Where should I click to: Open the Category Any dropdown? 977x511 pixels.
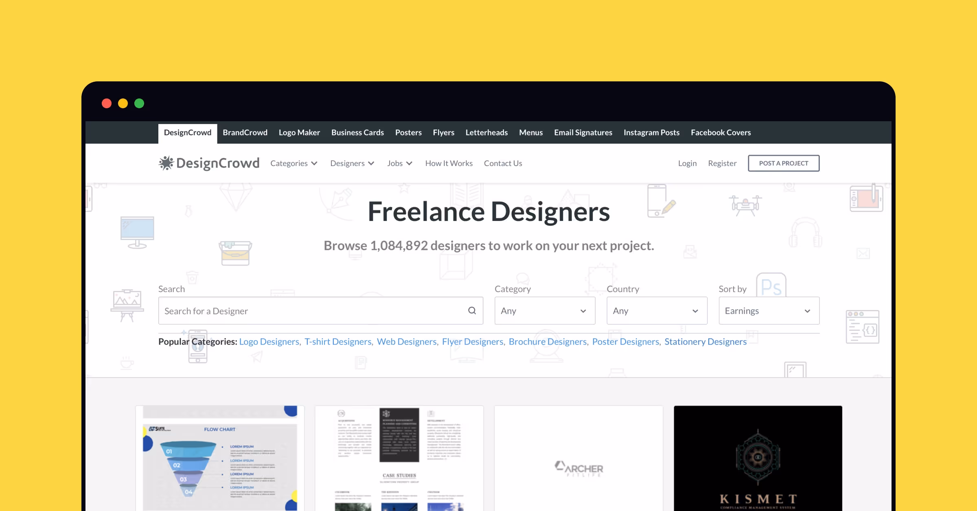click(x=545, y=311)
